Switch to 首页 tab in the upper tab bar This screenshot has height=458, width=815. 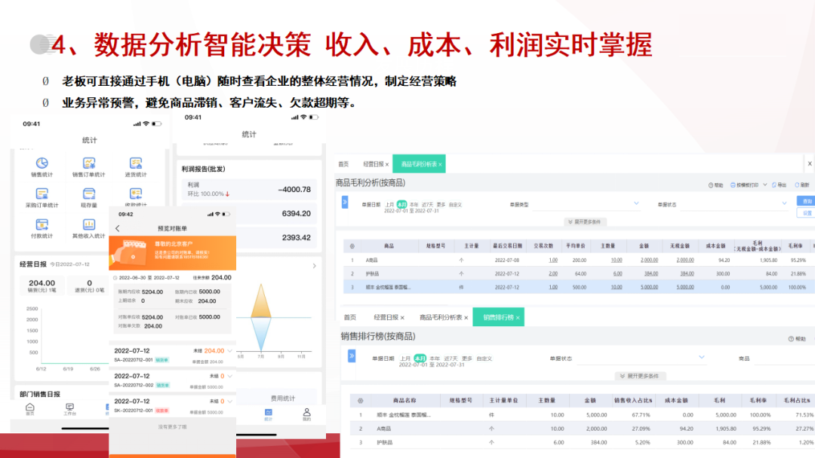[343, 164]
